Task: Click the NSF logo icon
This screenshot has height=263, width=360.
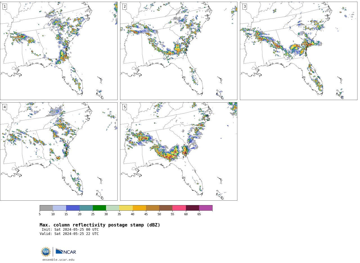Action: (x=46, y=252)
